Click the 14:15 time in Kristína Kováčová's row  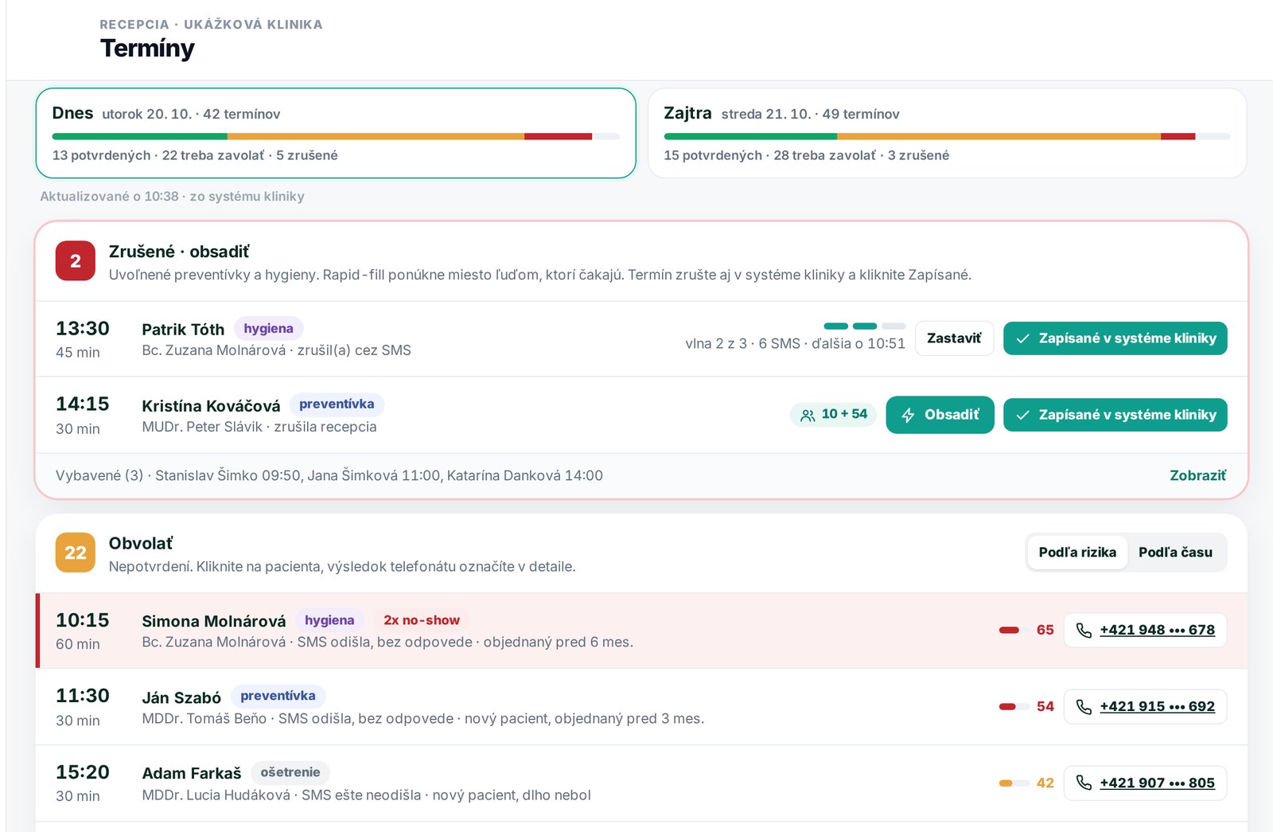[83, 404]
